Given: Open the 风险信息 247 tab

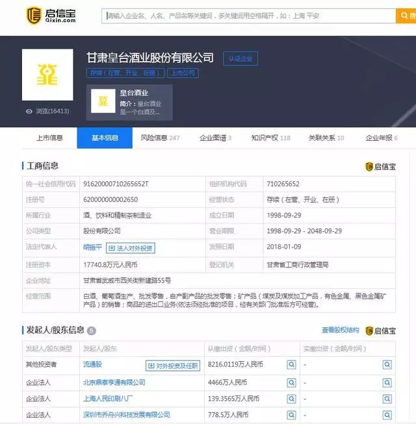Looking at the screenshot, I should (160, 138).
